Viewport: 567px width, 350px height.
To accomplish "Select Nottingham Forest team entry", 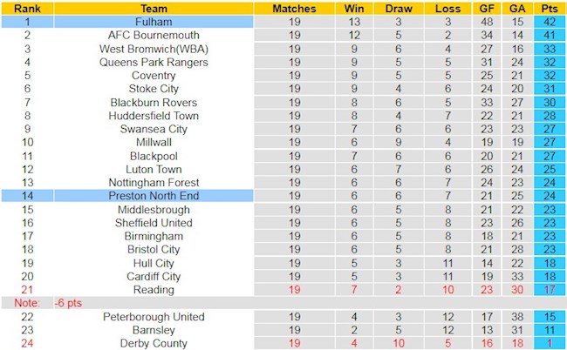I will (x=154, y=183).
